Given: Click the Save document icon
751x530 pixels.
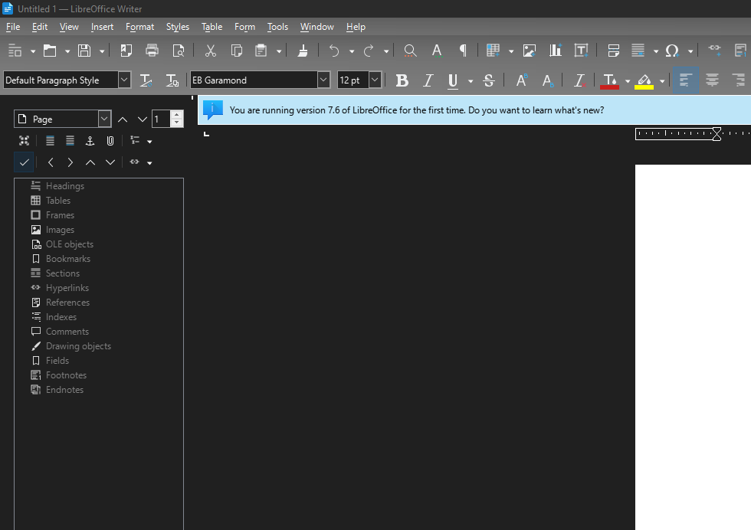Looking at the screenshot, I should point(84,51).
